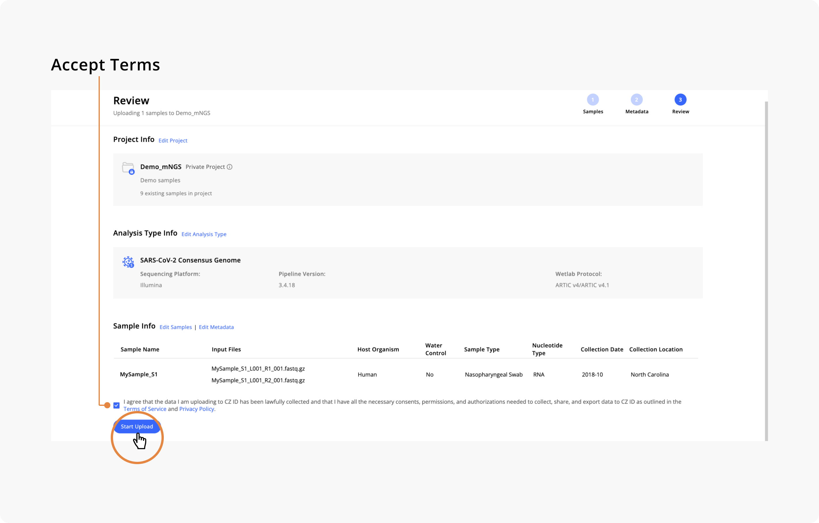
Task: Click the Sample Type column header
Action: click(482, 349)
